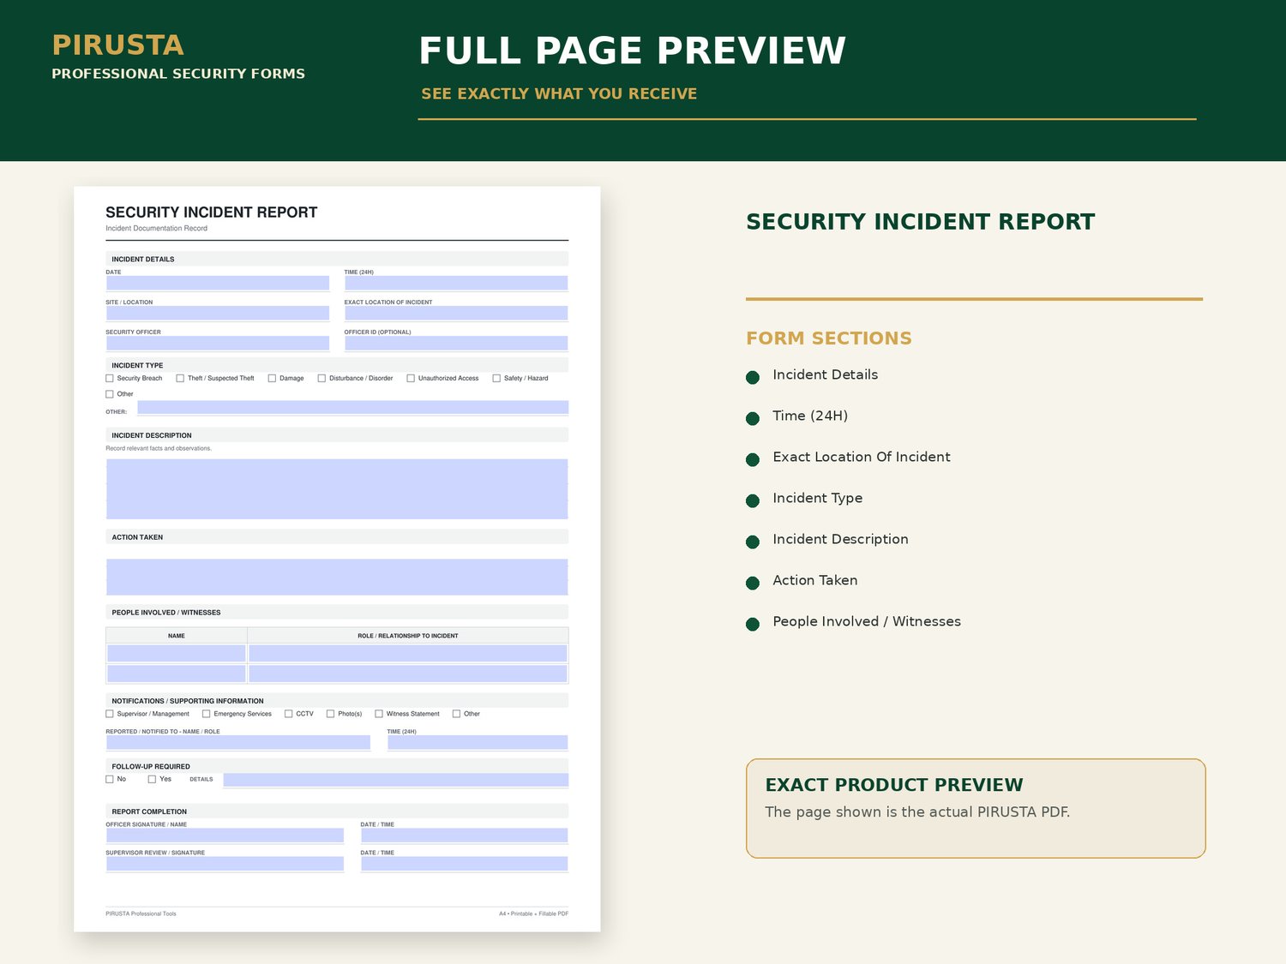Check the Disturbance / Disorder box
1286x964 pixels.
tap(321, 378)
